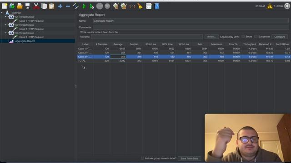Sort by 90% Line column header
The height and width of the screenshot is (163, 291).
151,44
